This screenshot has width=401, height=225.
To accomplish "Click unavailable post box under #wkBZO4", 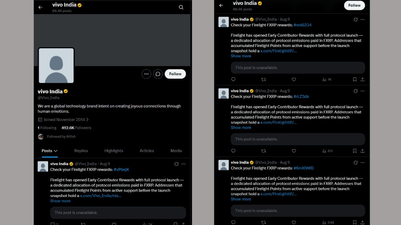I will tap(298, 68).
